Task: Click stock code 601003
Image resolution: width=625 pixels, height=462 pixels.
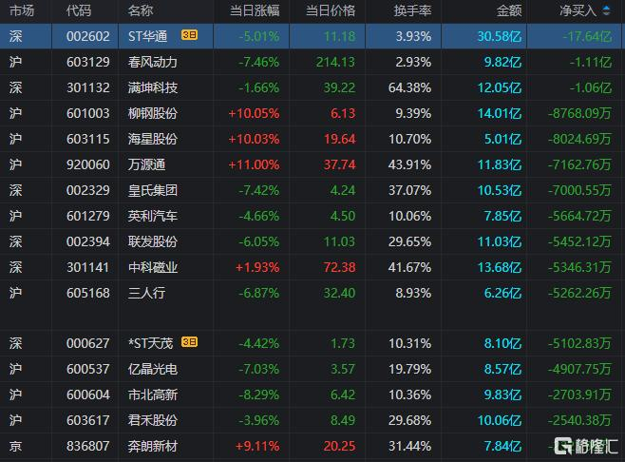Action: (87, 113)
